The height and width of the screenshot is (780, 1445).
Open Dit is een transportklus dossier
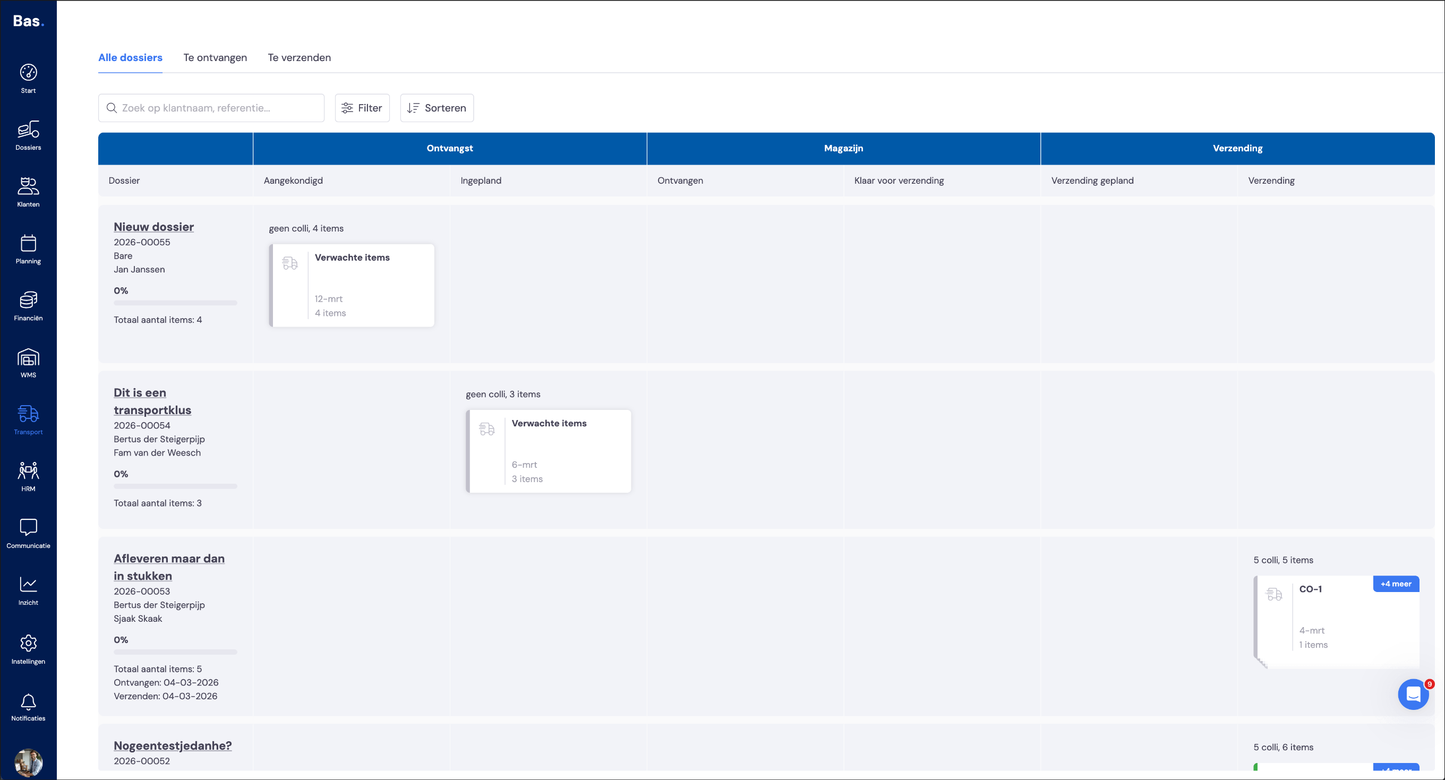(152, 401)
